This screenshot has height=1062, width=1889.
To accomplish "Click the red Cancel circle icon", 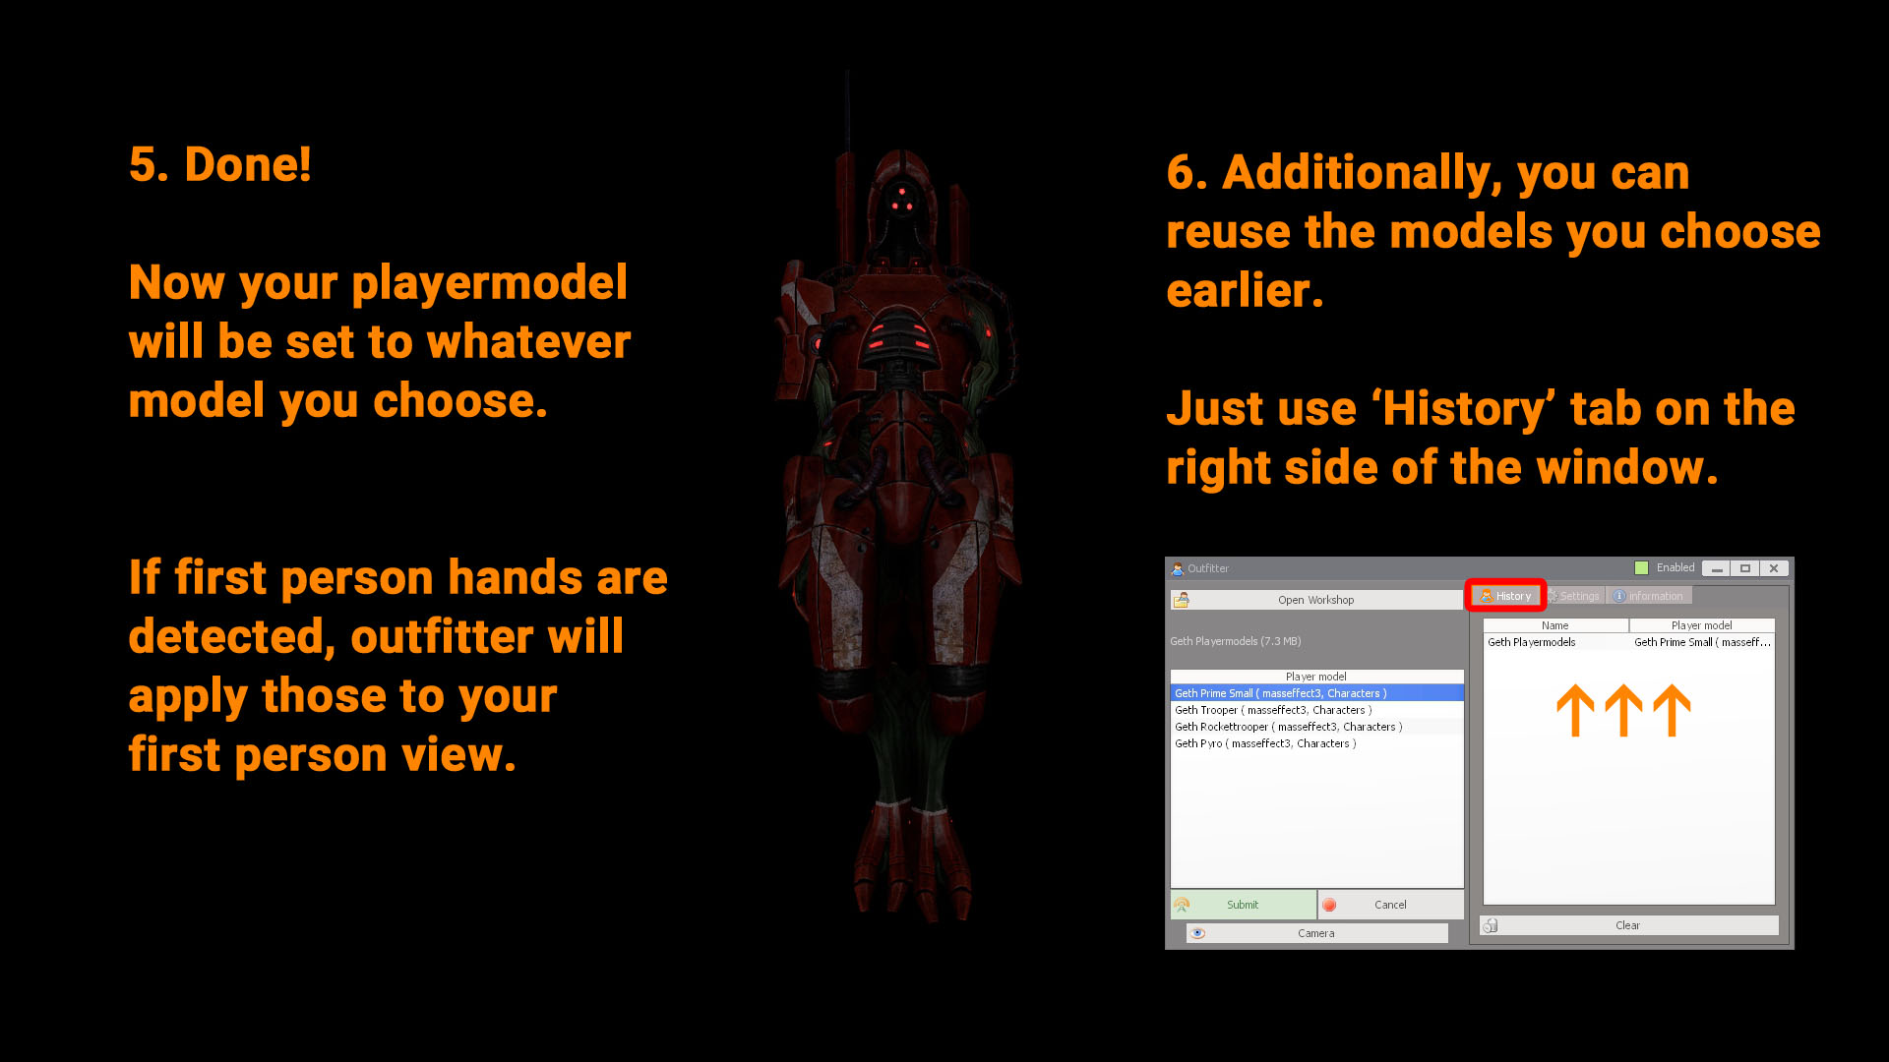I will 1329,905.
